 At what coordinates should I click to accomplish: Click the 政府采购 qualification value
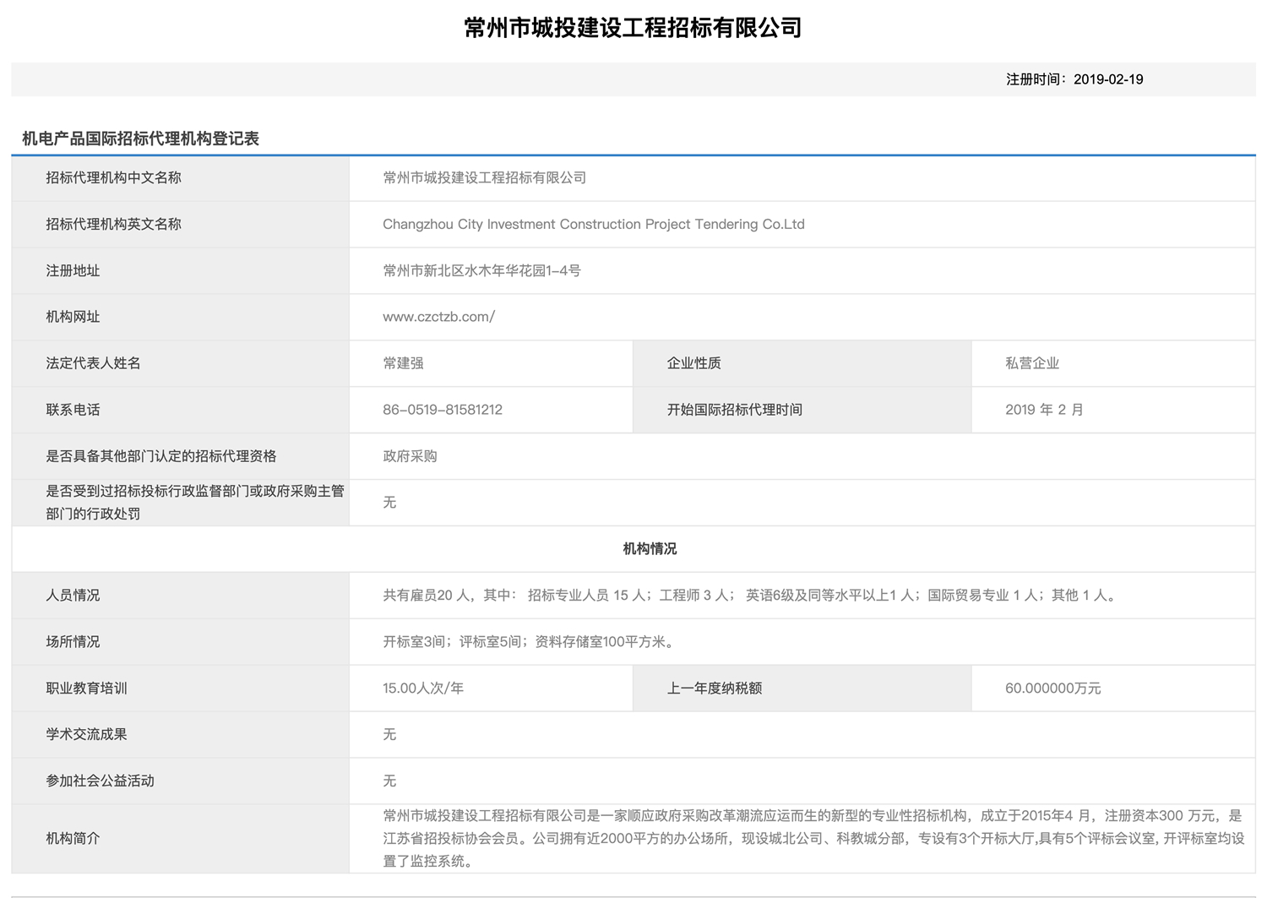point(410,456)
